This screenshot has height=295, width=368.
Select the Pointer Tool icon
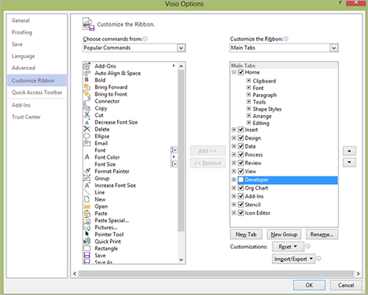87,234
